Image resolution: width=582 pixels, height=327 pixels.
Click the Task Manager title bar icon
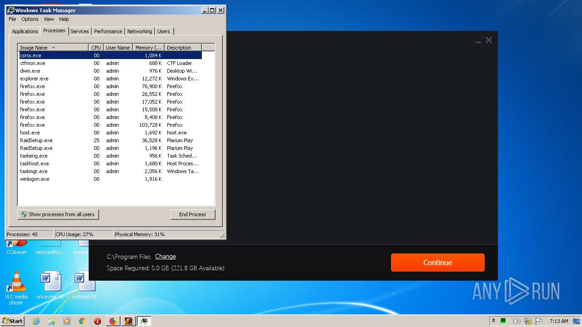[x=11, y=10]
